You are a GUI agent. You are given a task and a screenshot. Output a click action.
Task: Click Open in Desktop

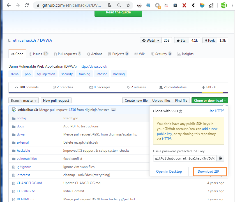pos(169,172)
